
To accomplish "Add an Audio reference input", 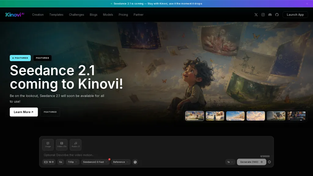I will click(75, 145).
